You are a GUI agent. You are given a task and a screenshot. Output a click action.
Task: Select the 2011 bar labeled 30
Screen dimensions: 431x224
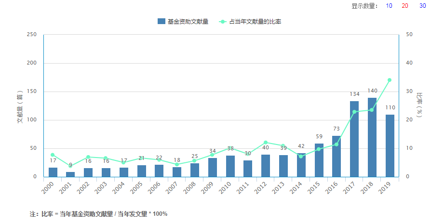tap(248, 169)
